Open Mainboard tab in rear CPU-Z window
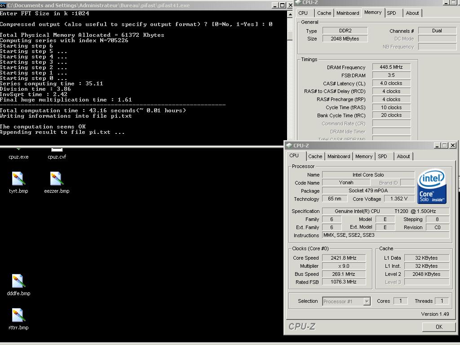The width and height of the screenshot is (460, 345). (348, 13)
